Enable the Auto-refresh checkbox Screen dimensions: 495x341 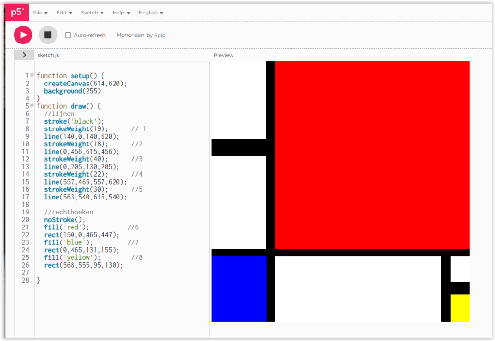[x=68, y=35]
